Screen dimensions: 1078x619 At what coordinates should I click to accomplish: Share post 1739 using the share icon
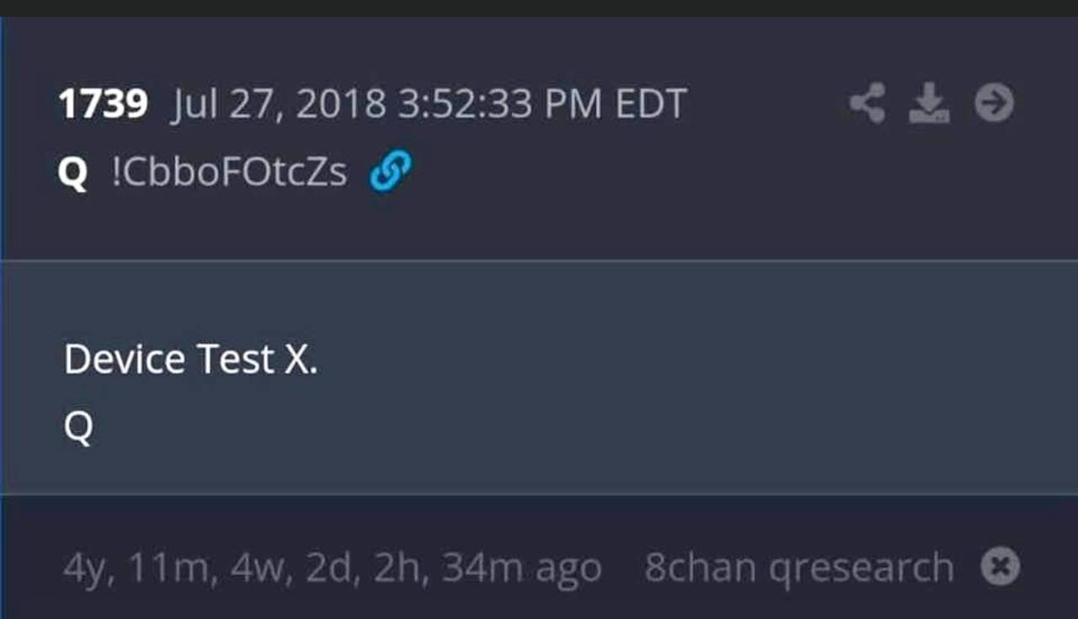tap(867, 104)
